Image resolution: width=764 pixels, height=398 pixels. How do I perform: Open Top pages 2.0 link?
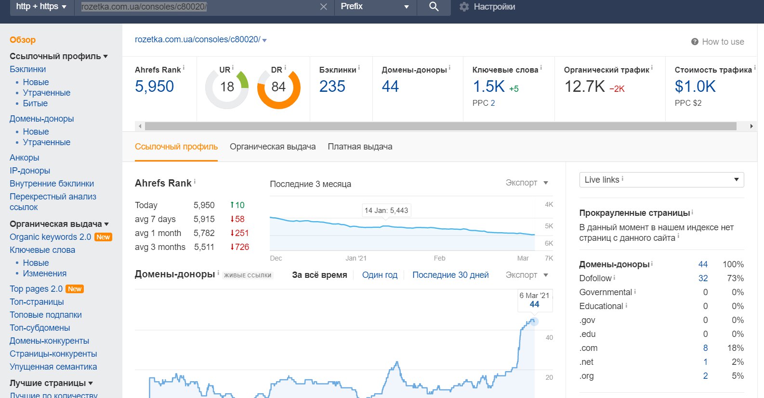(x=36, y=289)
